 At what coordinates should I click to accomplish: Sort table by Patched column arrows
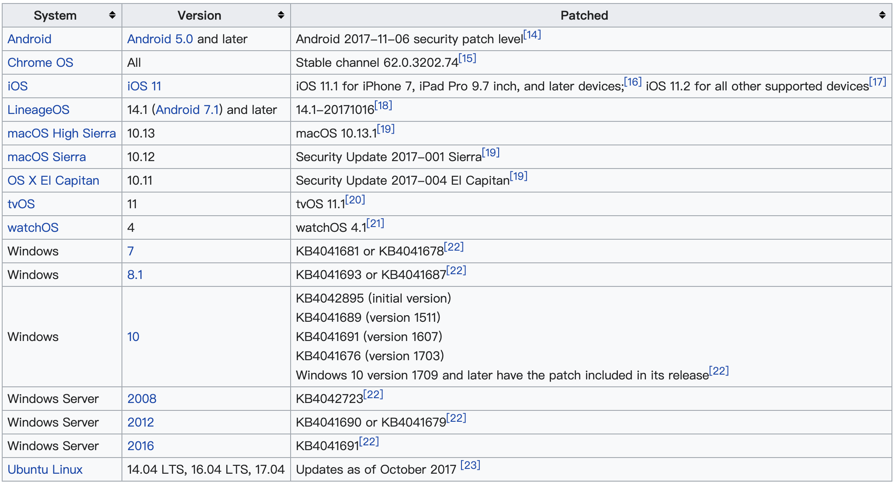point(882,15)
